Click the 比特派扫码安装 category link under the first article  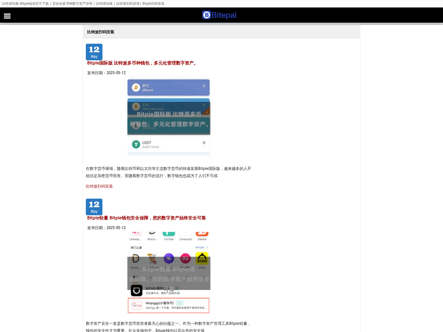pos(99,186)
